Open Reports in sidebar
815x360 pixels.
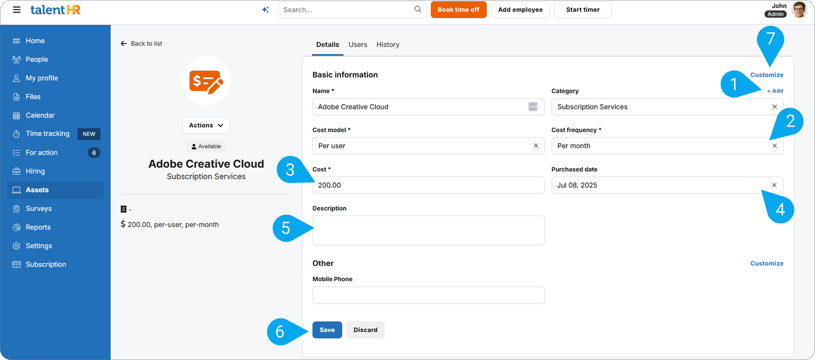click(56, 227)
